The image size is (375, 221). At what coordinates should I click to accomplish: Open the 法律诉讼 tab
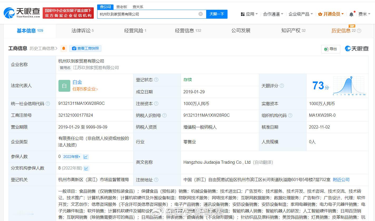(82, 31)
